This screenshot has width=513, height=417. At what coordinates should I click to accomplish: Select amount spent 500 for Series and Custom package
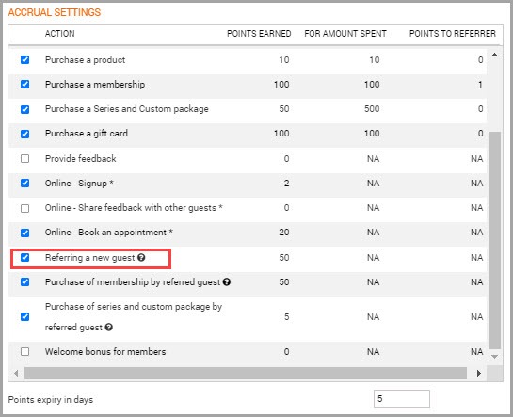tap(372, 109)
